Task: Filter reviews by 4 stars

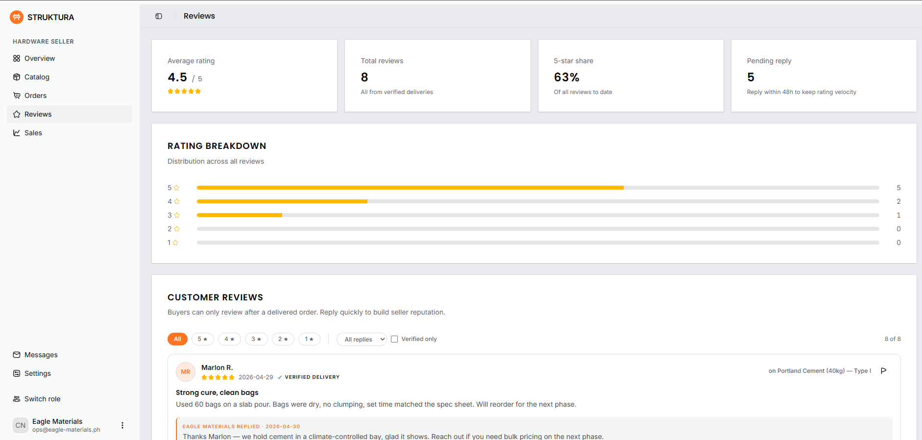Action: coord(229,339)
